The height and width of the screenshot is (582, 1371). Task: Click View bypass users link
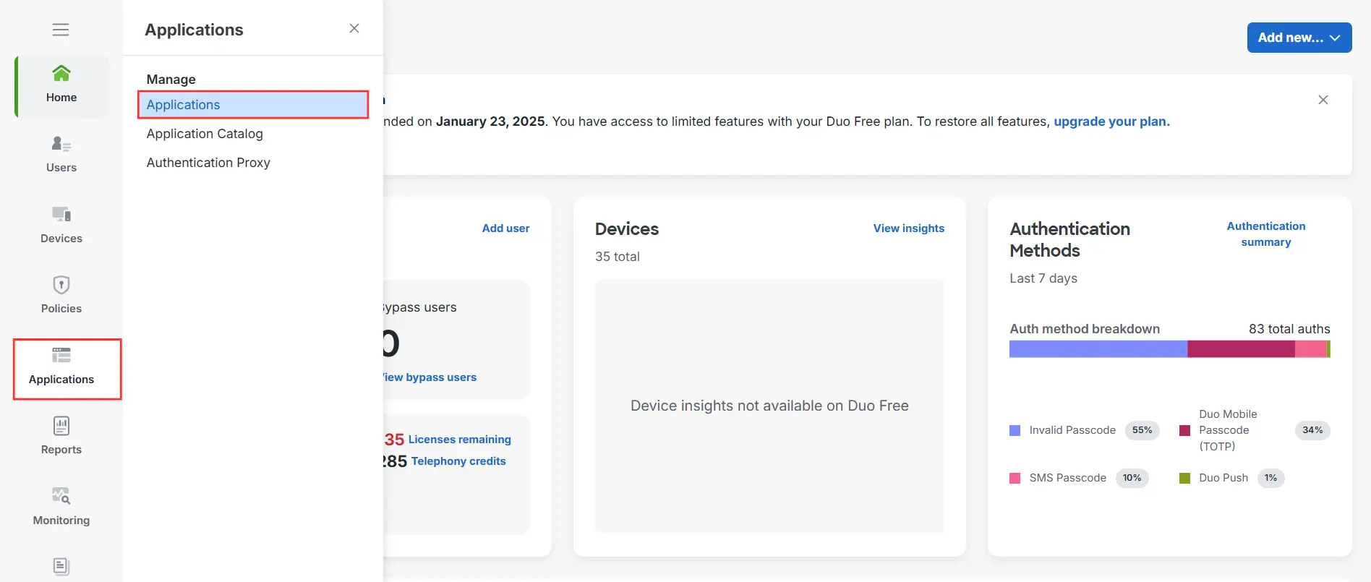click(x=430, y=377)
